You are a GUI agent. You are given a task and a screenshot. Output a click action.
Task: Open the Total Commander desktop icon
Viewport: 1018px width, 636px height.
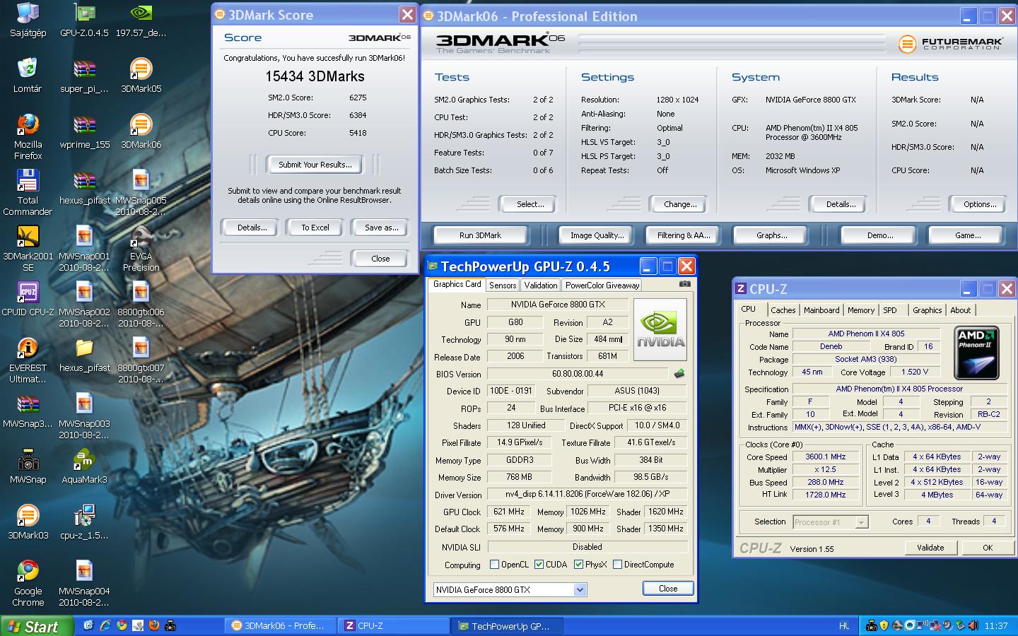tap(28, 193)
